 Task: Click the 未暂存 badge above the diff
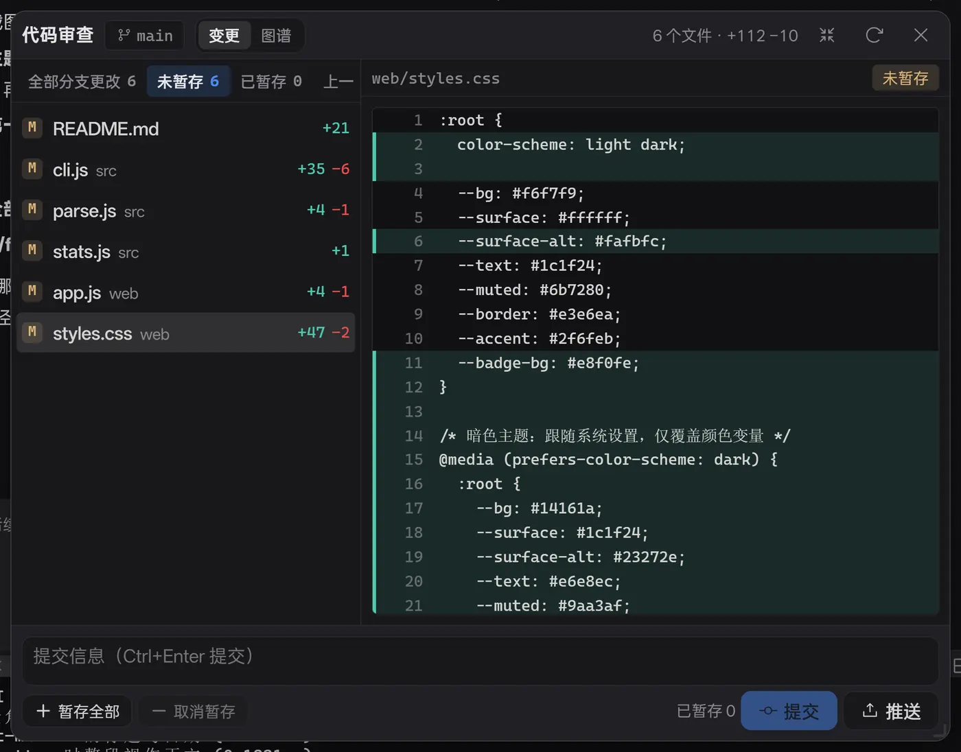(x=905, y=78)
